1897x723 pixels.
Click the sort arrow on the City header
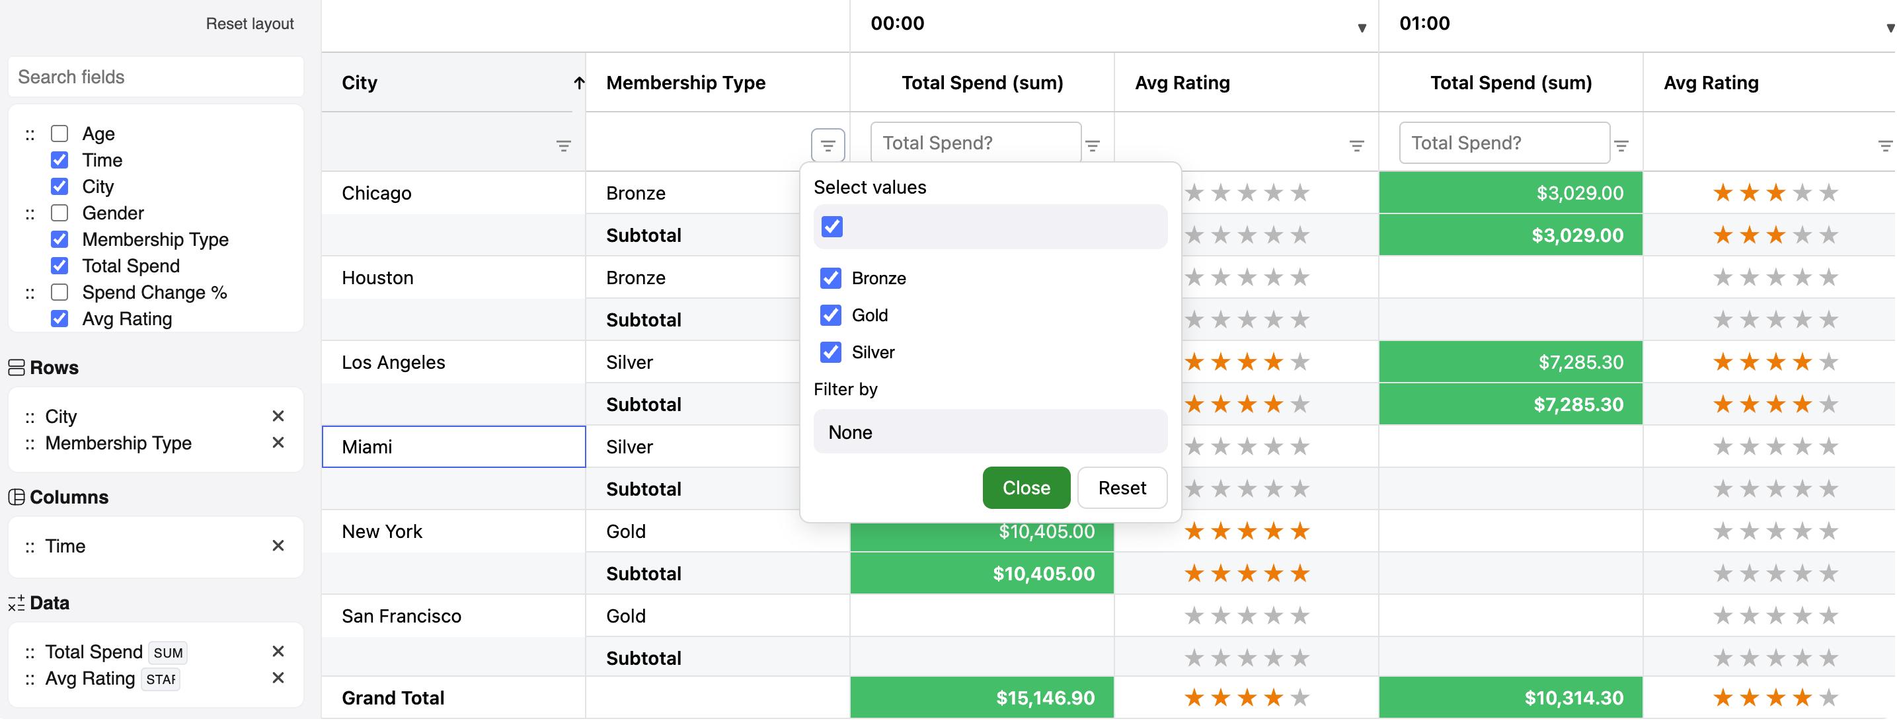(579, 83)
